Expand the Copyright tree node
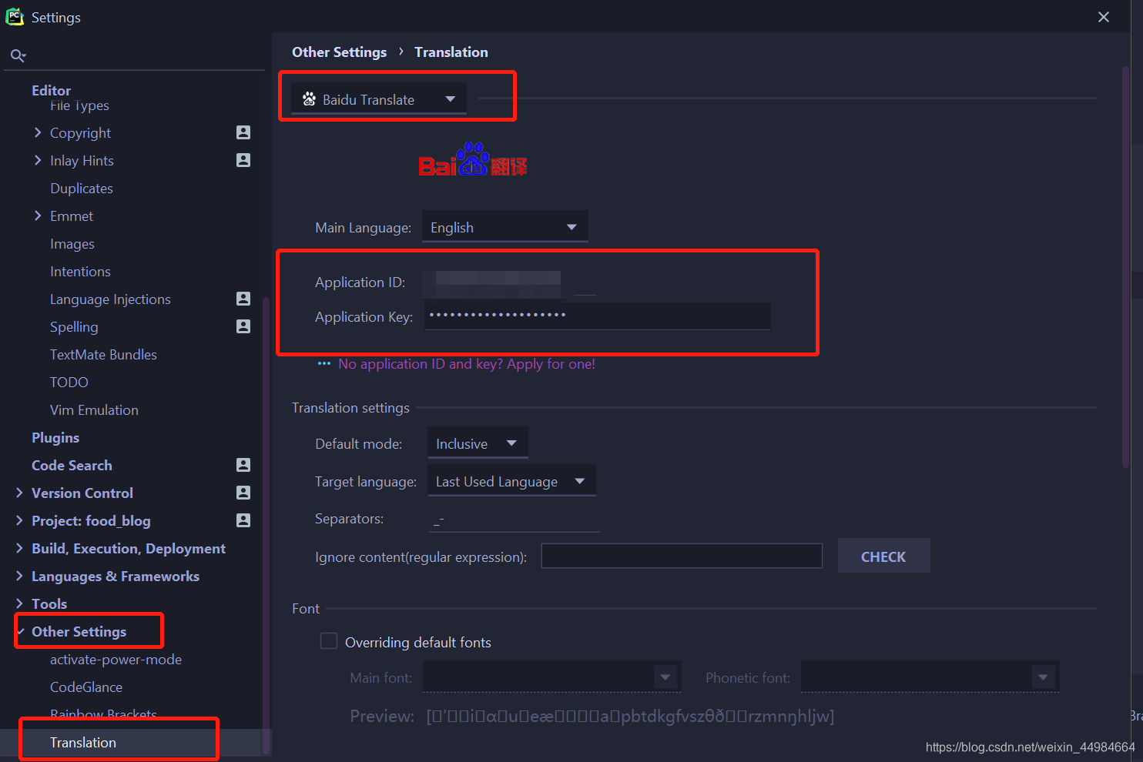The image size is (1143, 762). pyautogui.click(x=38, y=132)
